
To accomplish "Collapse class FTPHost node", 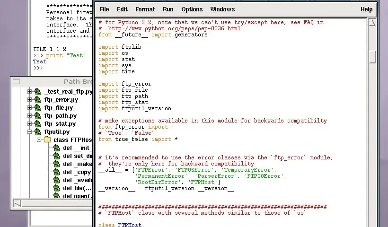I will click(x=39, y=140).
